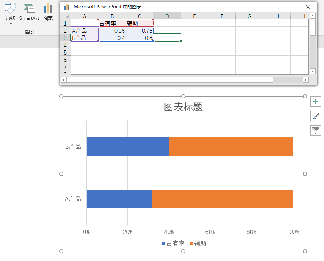
Task: Click the A产品 axis label on chart
Action: pyautogui.click(x=73, y=199)
